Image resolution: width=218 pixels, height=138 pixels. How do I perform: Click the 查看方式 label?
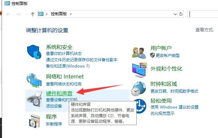pyautogui.click(x=204, y=30)
